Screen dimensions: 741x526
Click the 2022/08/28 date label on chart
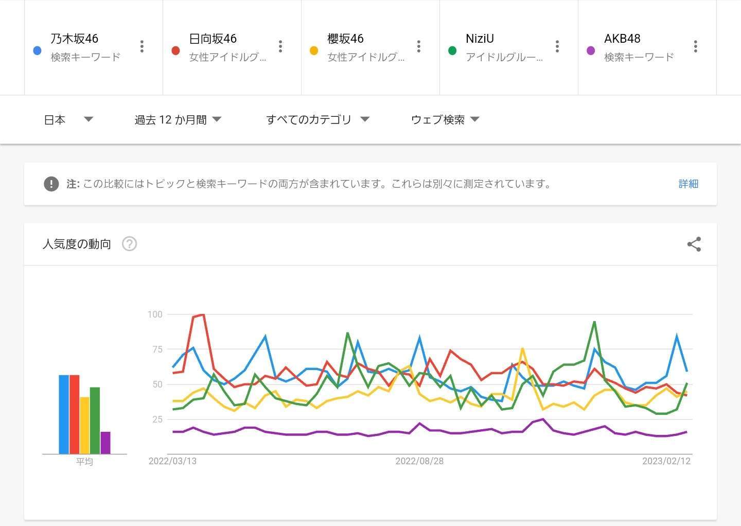point(419,461)
